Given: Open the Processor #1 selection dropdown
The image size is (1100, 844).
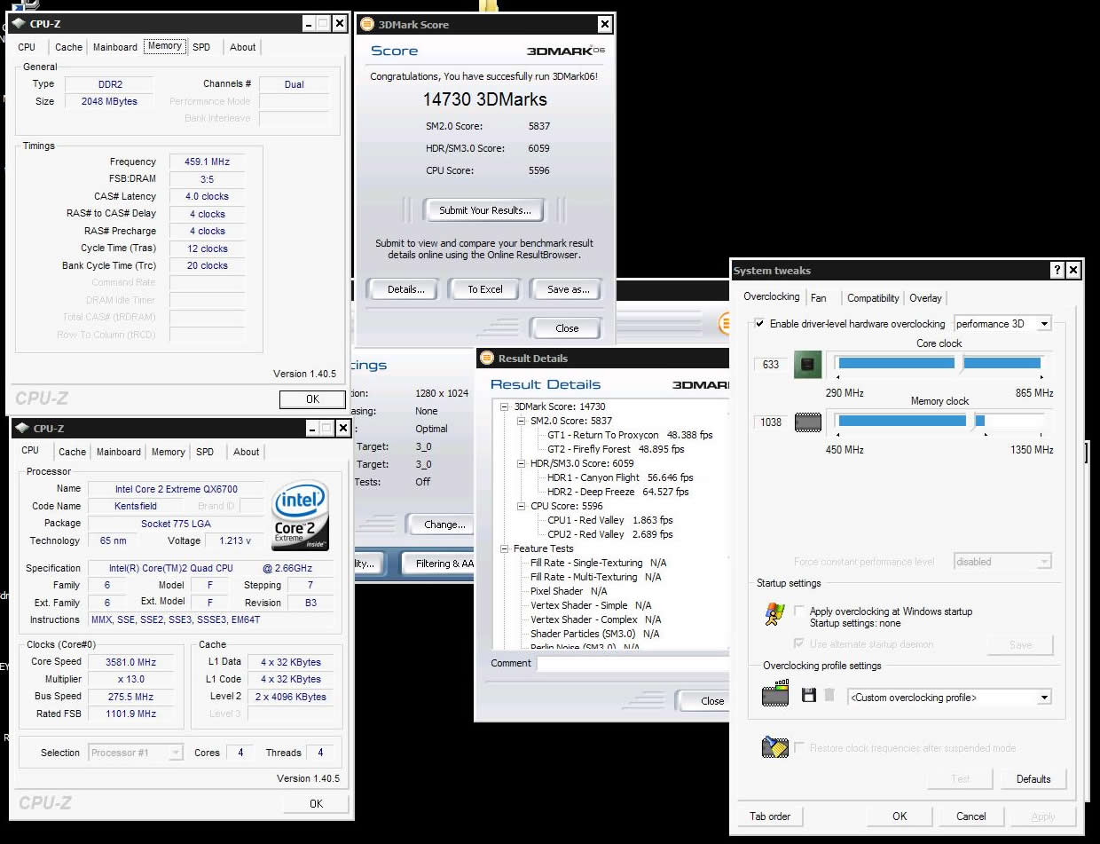Looking at the screenshot, I should (176, 753).
